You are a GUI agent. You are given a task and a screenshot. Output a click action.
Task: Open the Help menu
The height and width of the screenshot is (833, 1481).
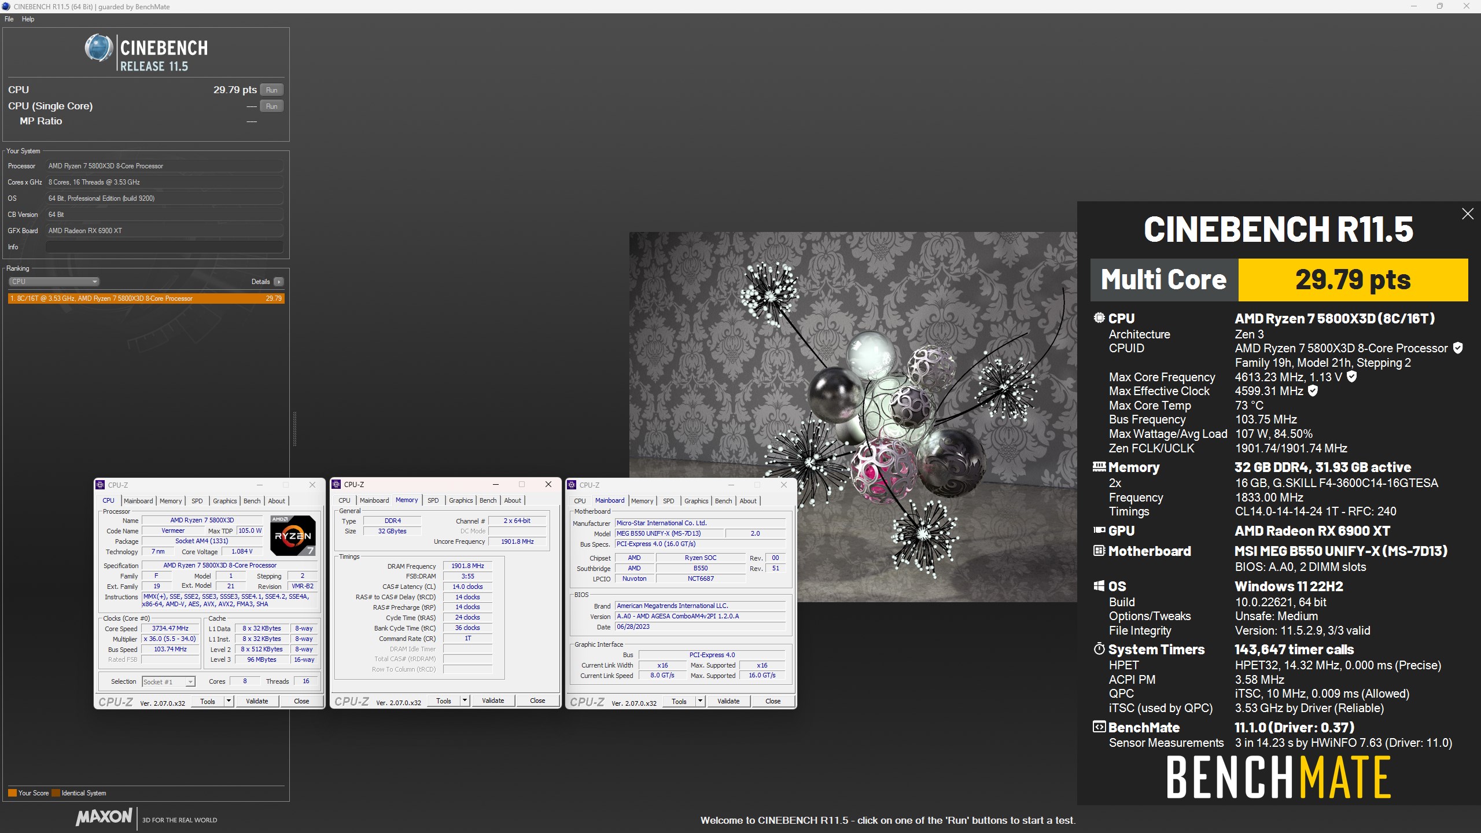coord(28,19)
